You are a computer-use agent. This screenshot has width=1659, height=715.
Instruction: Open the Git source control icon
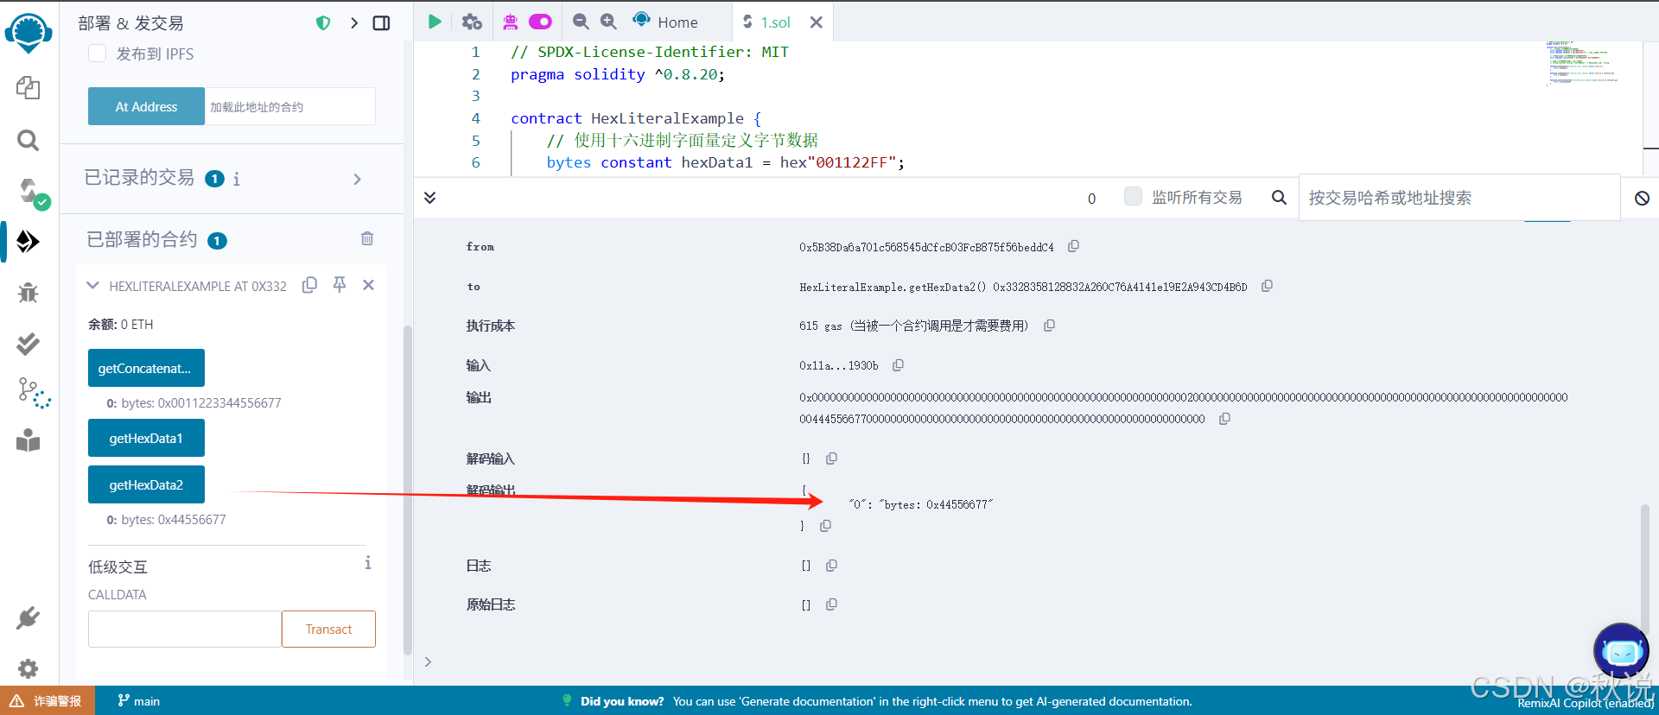point(34,393)
